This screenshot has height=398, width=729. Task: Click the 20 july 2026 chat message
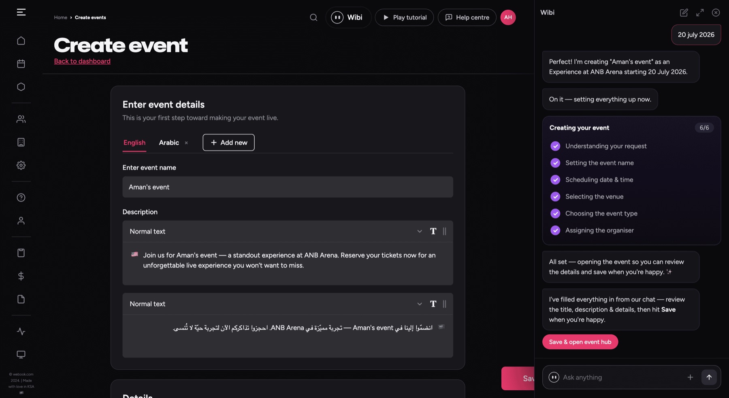point(696,35)
